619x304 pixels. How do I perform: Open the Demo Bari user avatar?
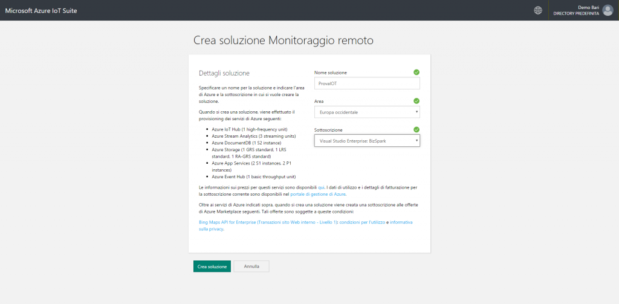click(x=608, y=10)
